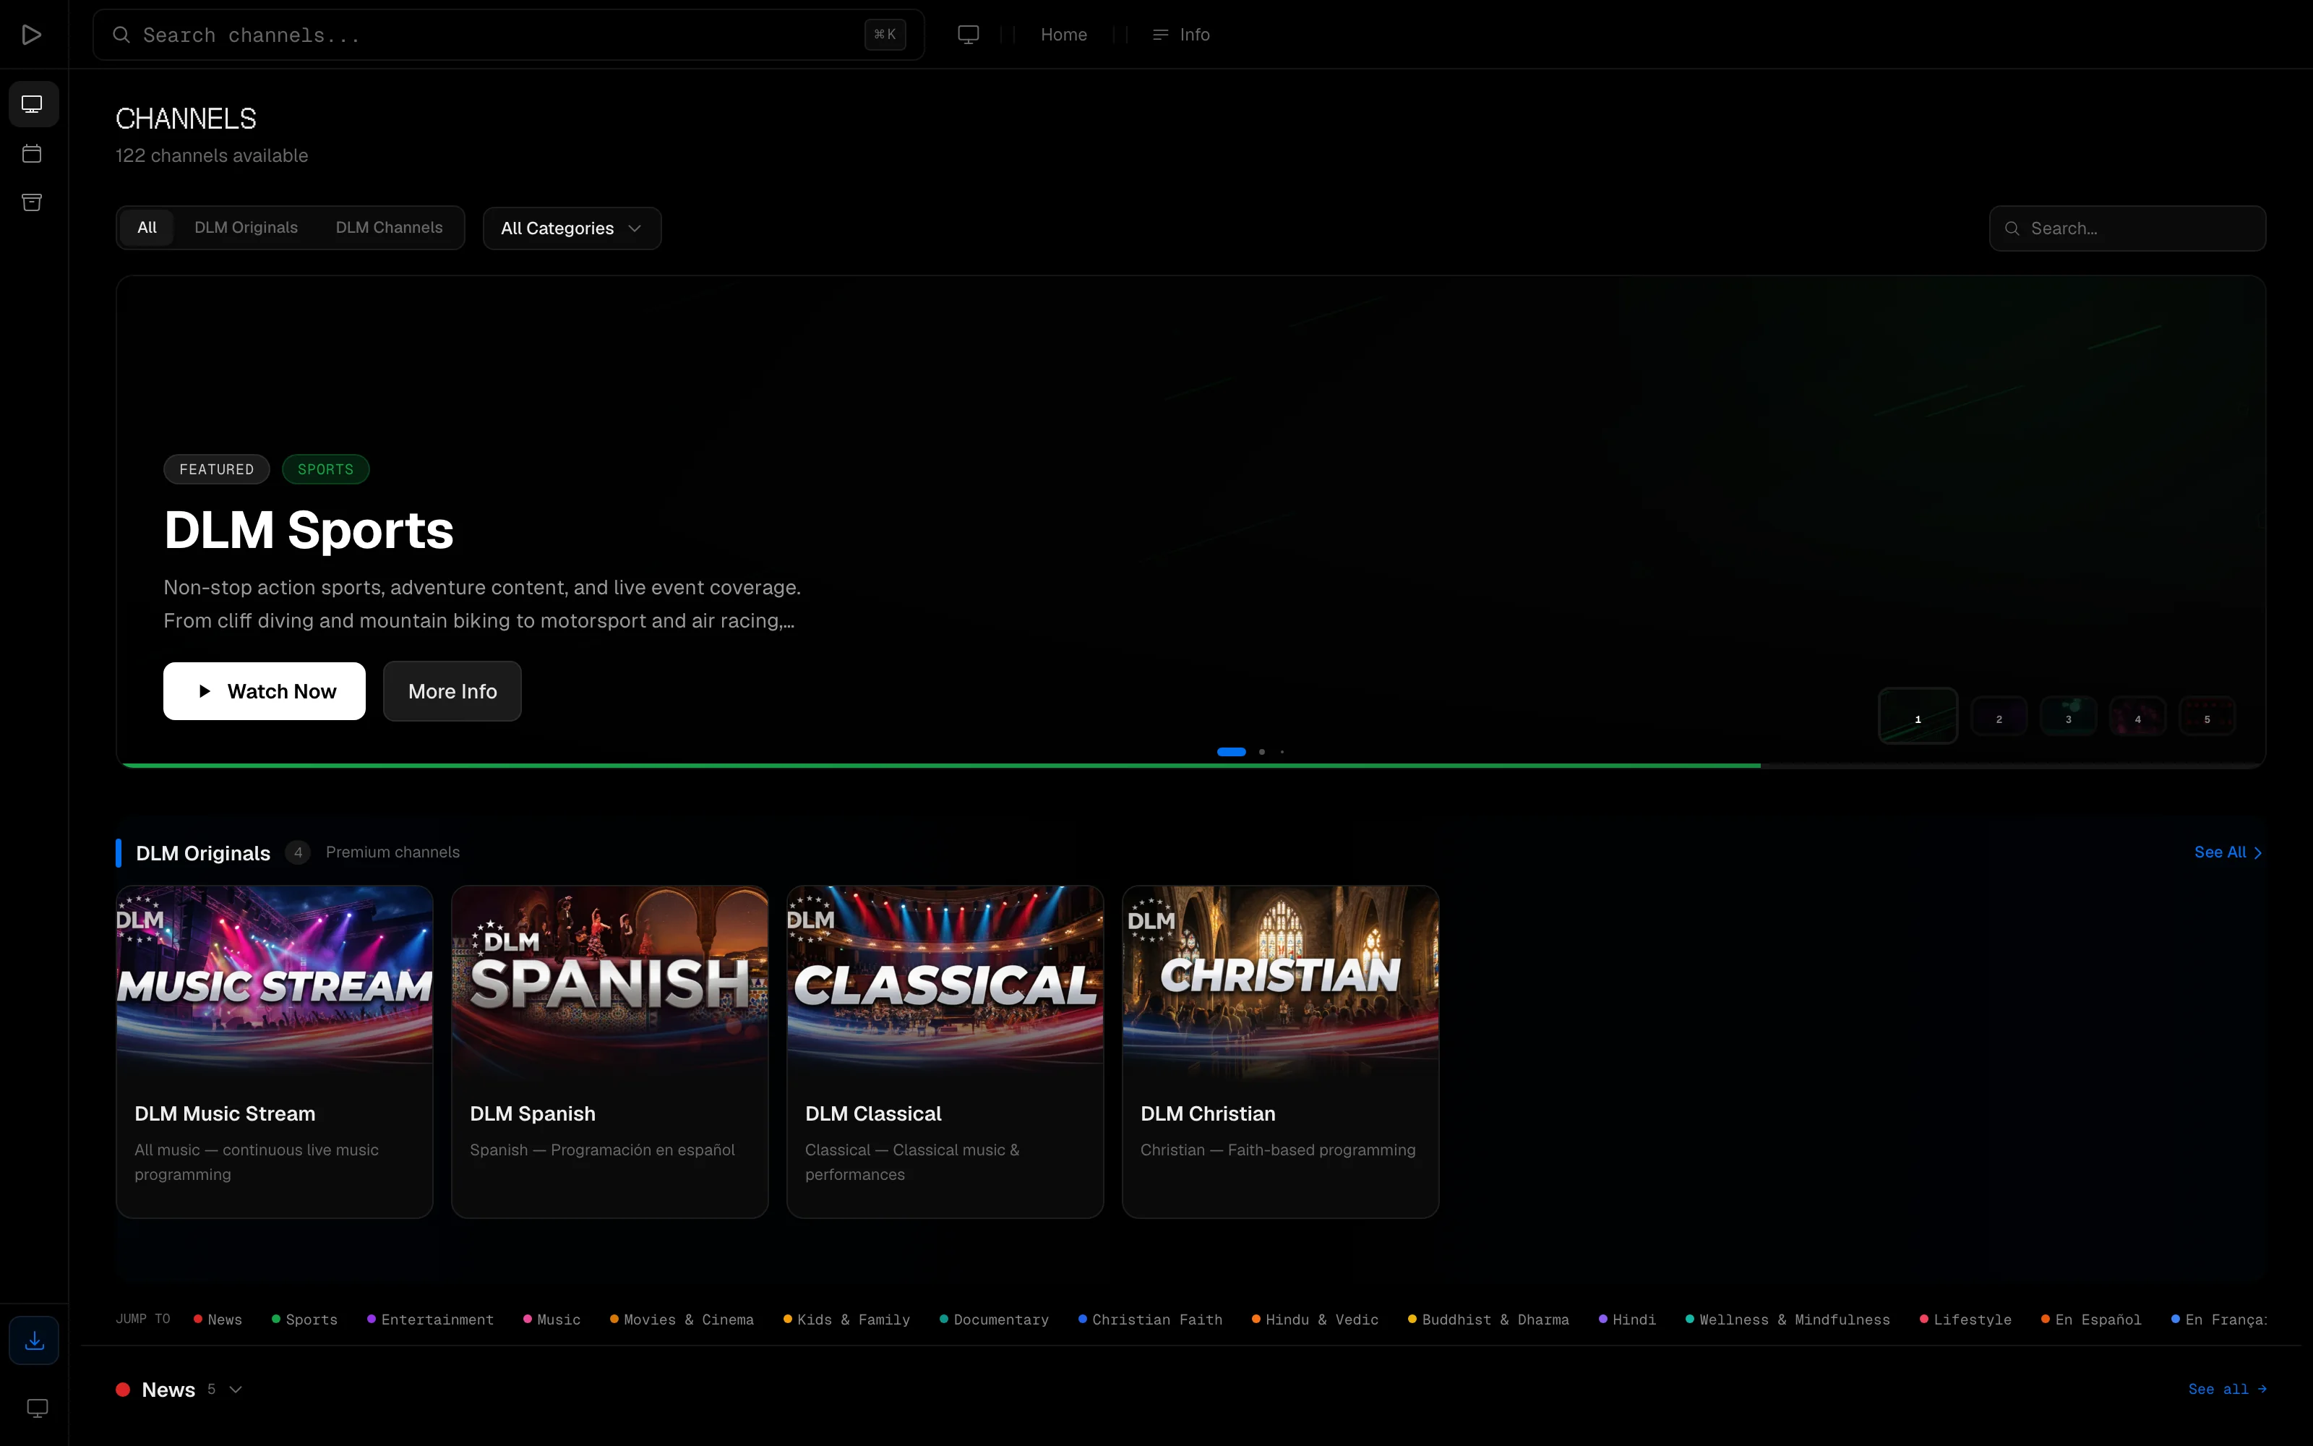Jump to Hindi category
The image size is (2313, 1446).
click(1628, 1319)
